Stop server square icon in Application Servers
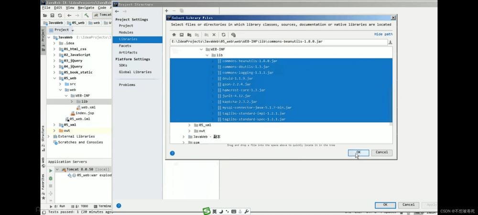The height and width of the screenshot is (215, 478). [x=51, y=186]
